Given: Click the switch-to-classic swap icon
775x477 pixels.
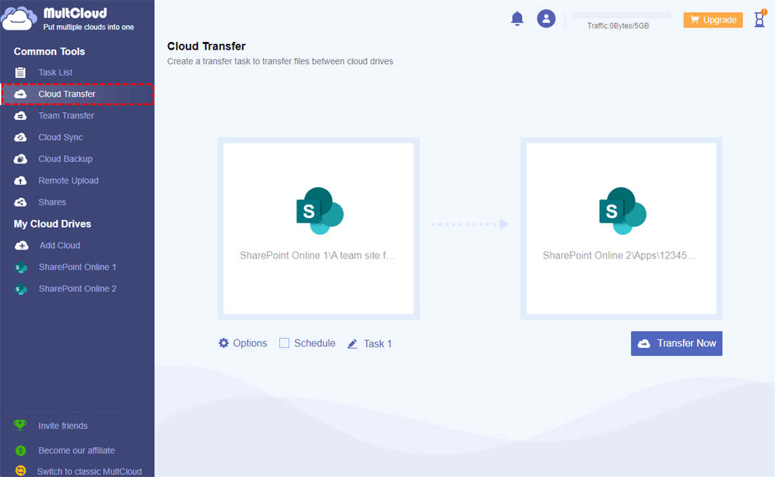Looking at the screenshot, I should click(21, 471).
